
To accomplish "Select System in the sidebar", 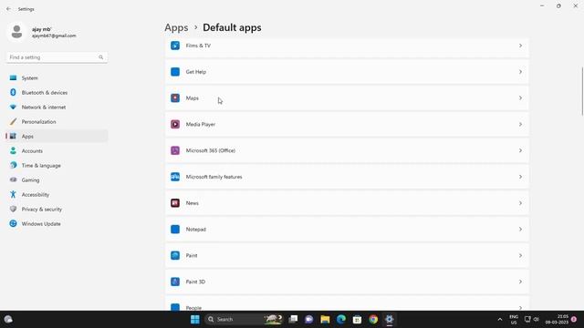I will pos(57,78).
